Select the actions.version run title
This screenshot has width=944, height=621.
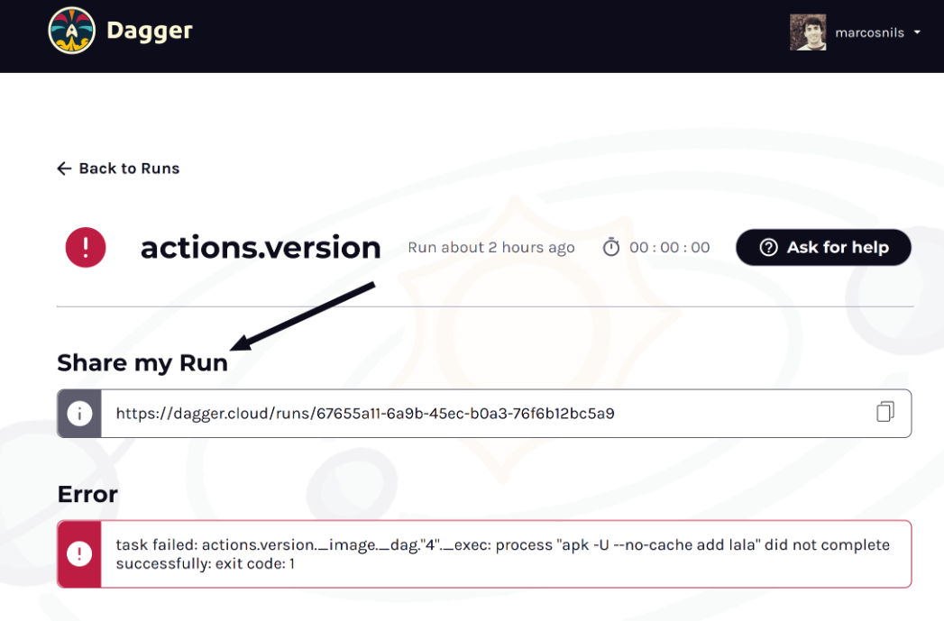pyautogui.click(x=261, y=248)
